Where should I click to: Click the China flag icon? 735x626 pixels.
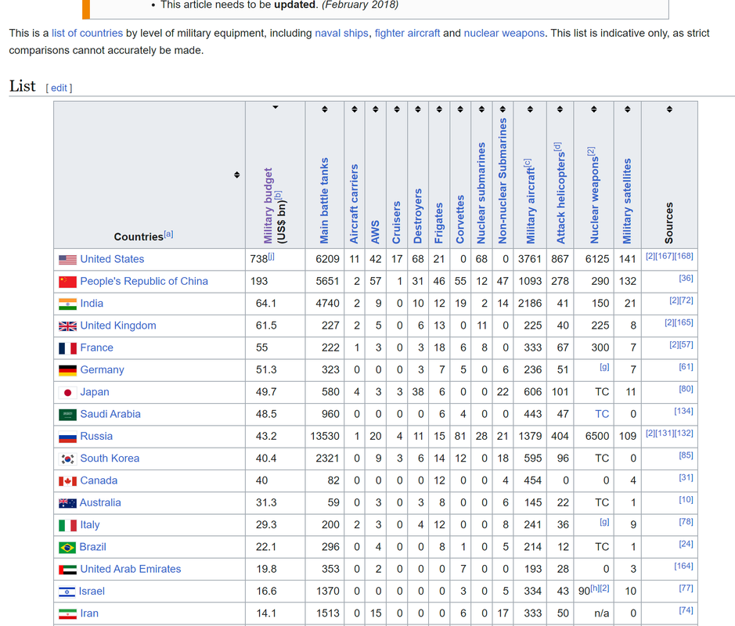click(x=67, y=282)
